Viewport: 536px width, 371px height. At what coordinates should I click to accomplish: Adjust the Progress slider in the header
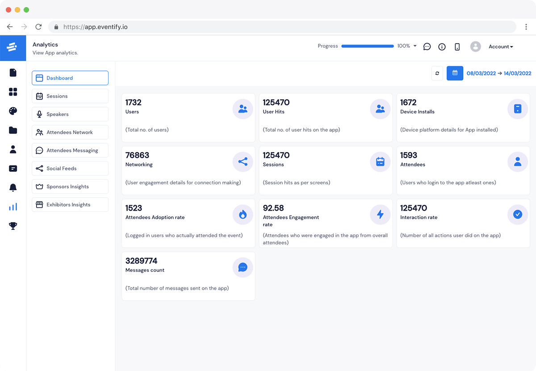[x=367, y=46]
